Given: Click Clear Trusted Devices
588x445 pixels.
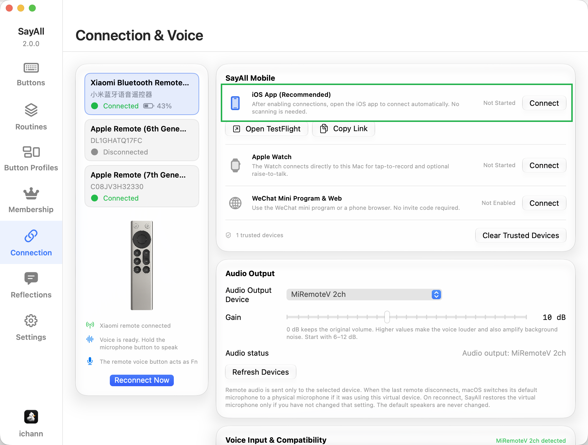Looking at the screenshot, I should pyautogui.click(x=521, y=235).
